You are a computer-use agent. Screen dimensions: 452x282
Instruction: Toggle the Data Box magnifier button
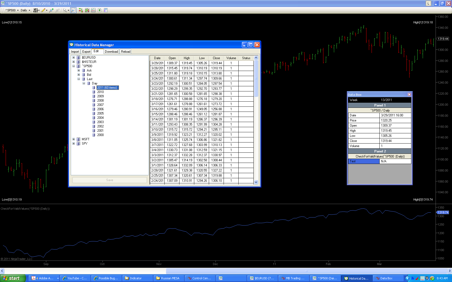(73, 10)
